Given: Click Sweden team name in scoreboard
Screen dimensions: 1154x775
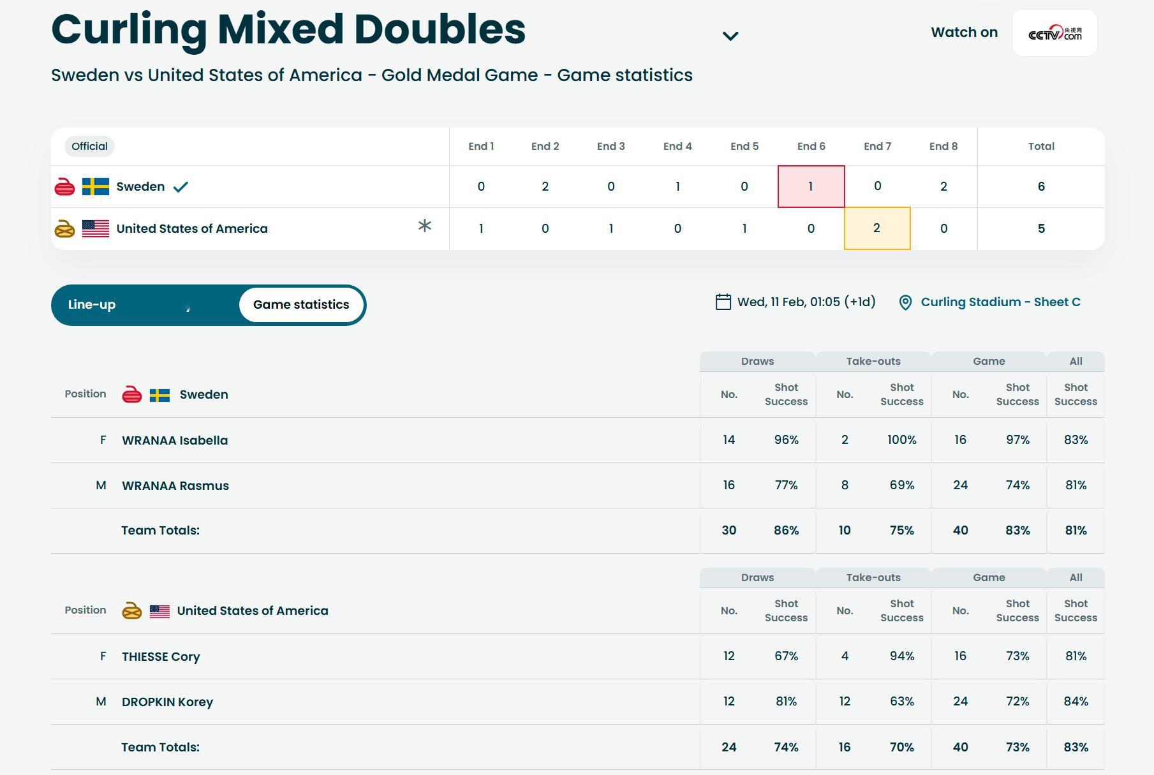Looking at the screenshot, I should click(x=140, y=187).
